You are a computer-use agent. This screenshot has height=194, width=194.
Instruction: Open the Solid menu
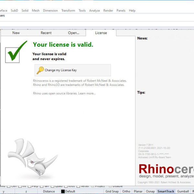click(25, 11)
